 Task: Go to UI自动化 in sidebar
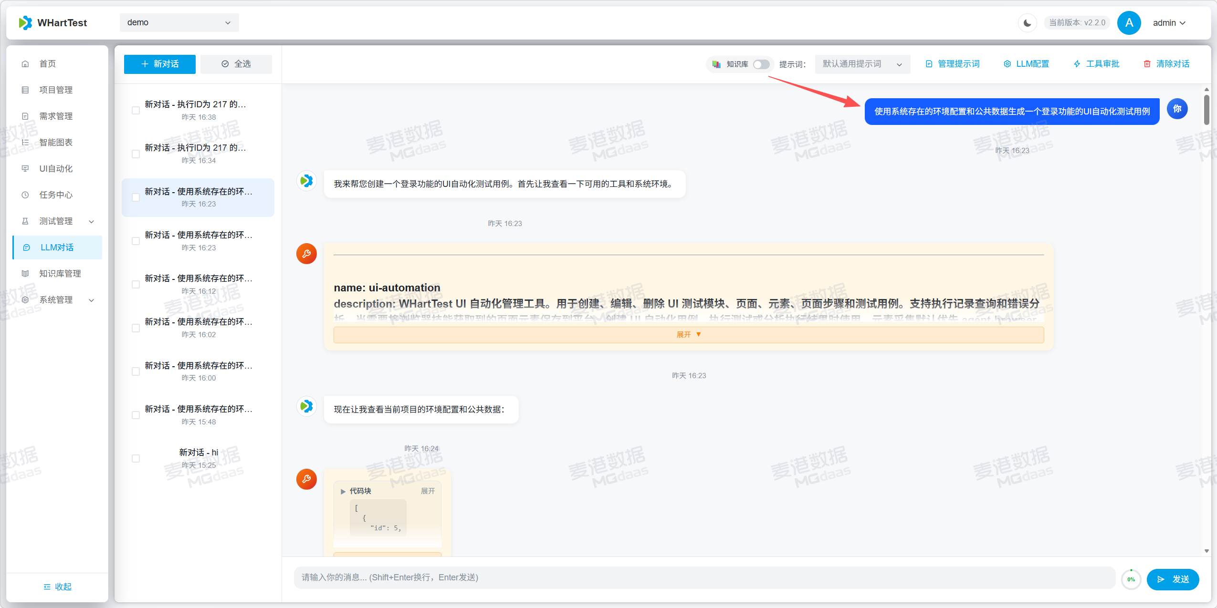coord(56,169)
